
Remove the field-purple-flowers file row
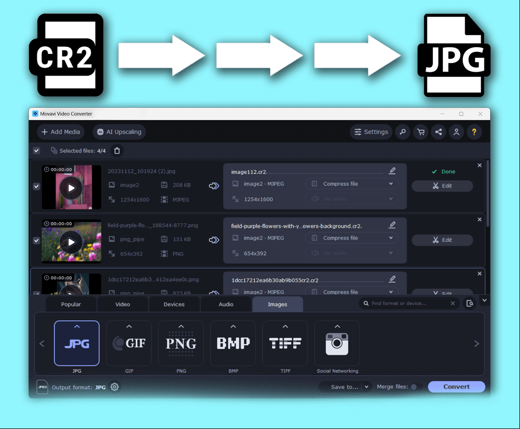(479, 219)
